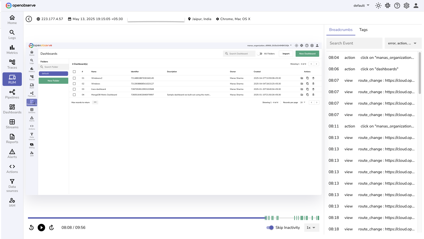This screenshot has height=239, width=424.
Task: Navigate to Pipelines via sidebar icon
Action: (12, 94)
